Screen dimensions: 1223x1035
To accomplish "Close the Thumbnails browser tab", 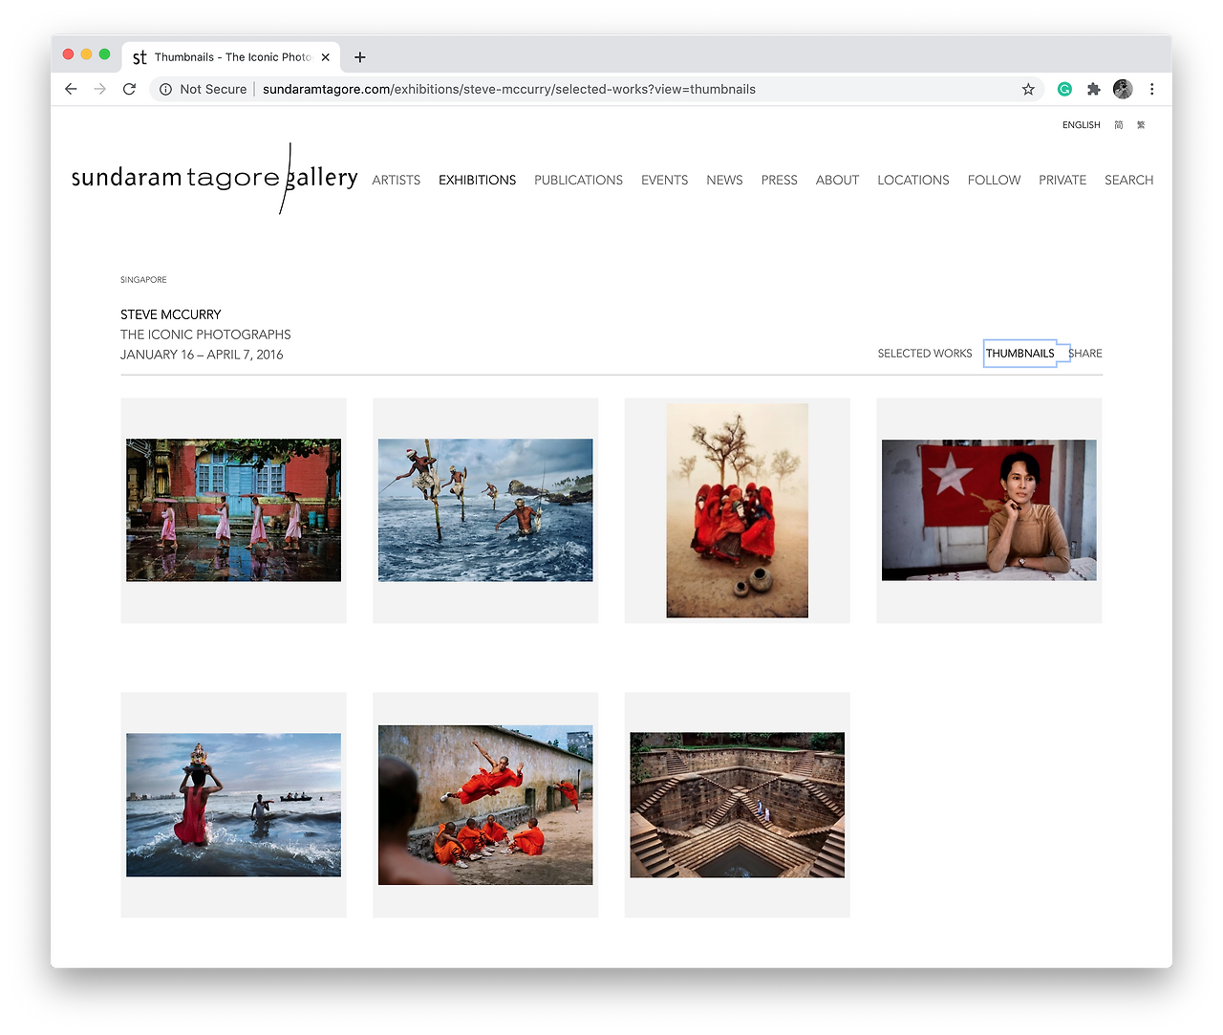I will click(x=326, y=57).
